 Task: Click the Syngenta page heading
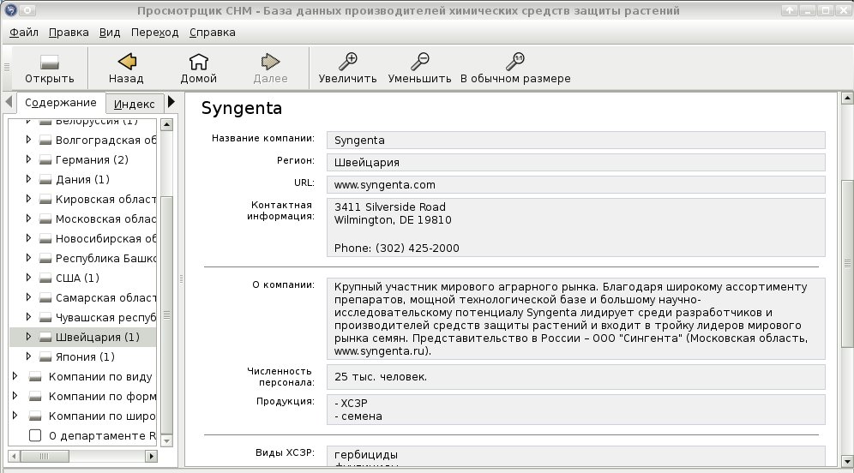(242, 108)
